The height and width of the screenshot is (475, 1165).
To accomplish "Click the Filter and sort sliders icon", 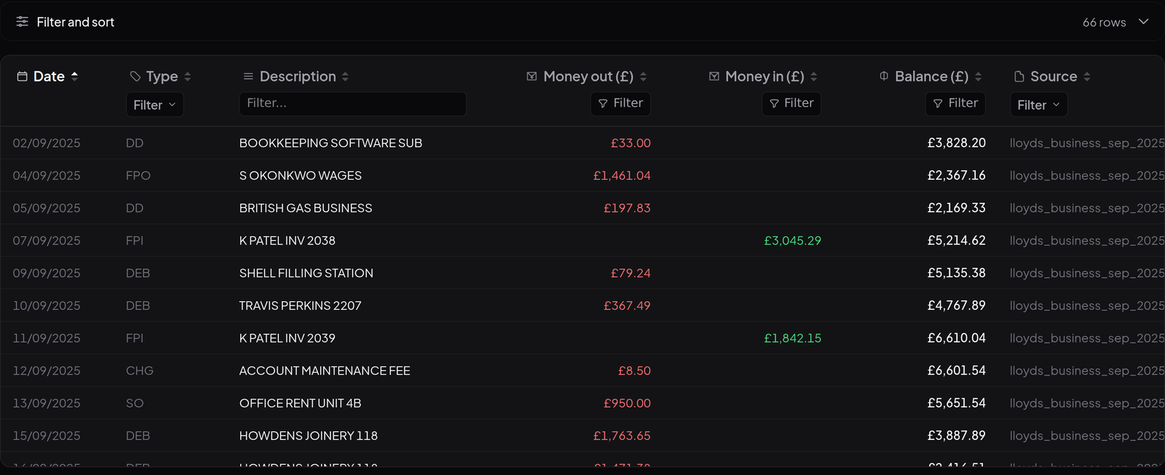I will pos(23,22).
